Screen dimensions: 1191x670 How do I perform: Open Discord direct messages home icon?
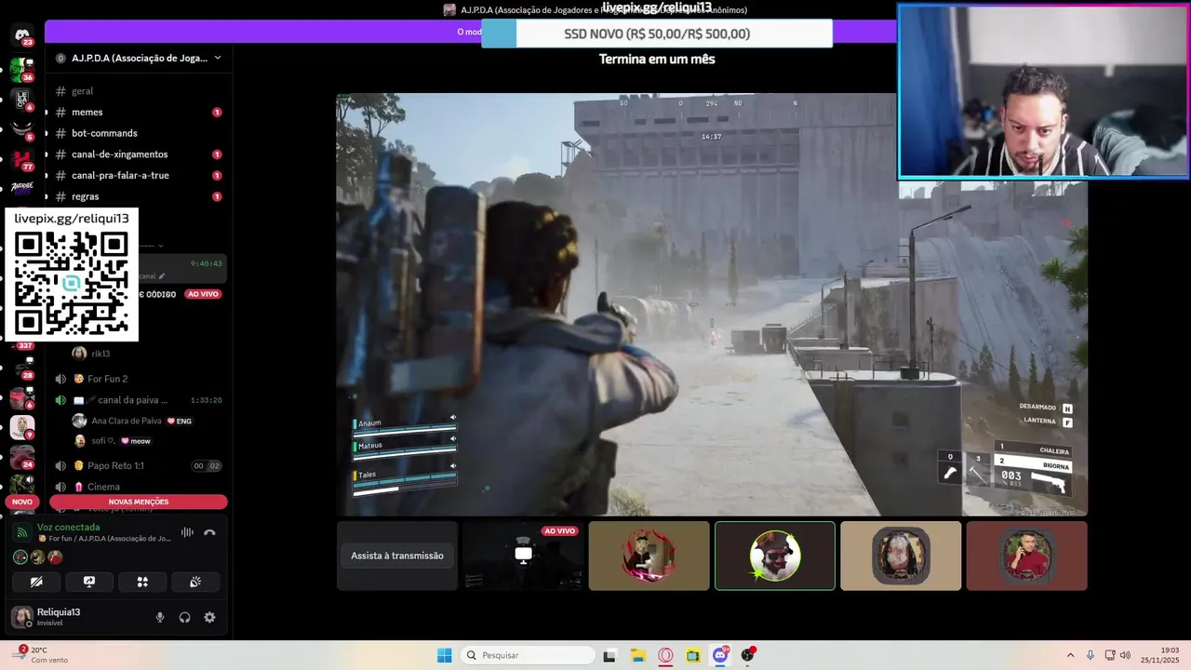pos(21,35)
